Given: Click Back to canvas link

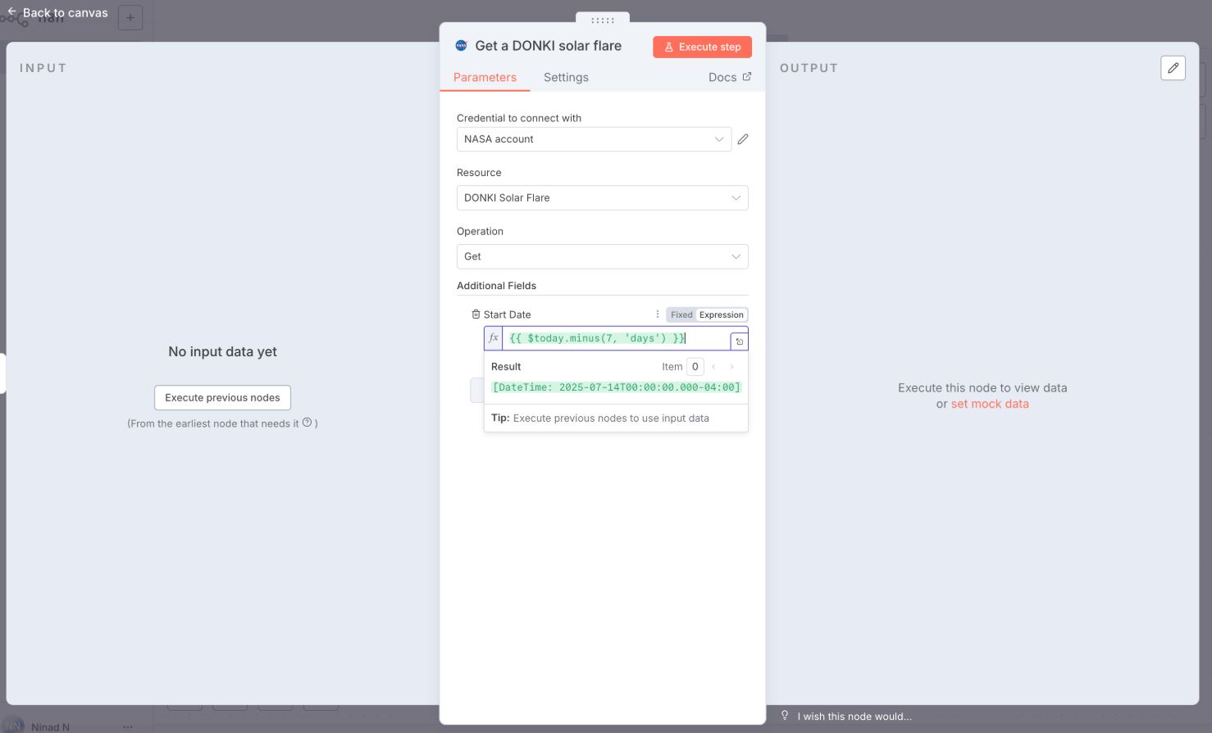Looking at the screenshot, I should click(x=57, y=12).
